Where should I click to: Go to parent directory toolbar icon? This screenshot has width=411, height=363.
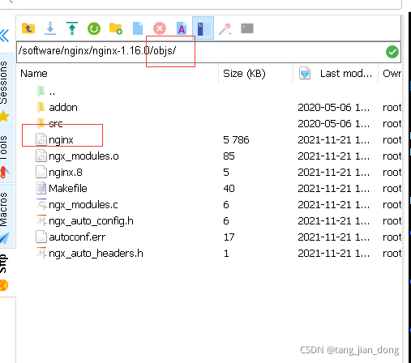click(28, 28)
